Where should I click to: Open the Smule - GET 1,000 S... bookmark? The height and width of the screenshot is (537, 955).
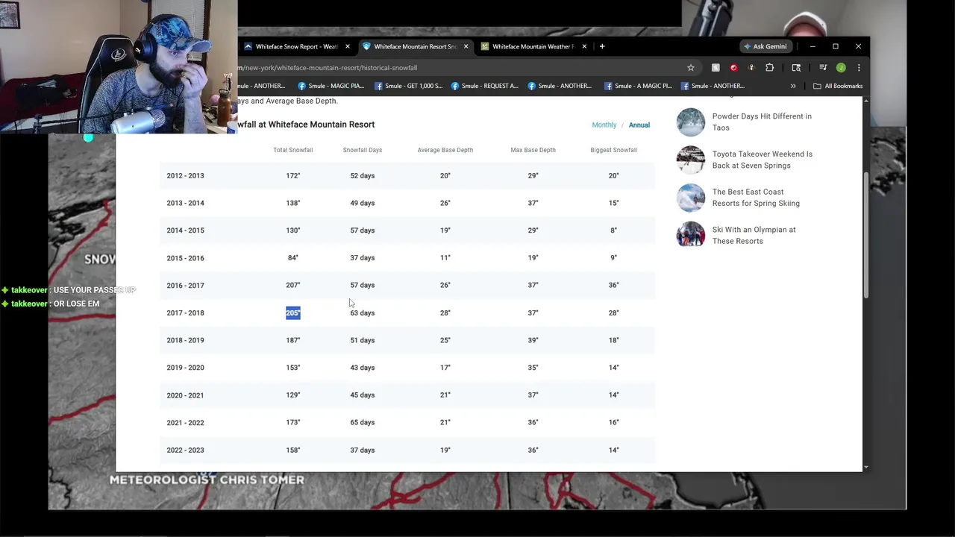click(408, 86)
